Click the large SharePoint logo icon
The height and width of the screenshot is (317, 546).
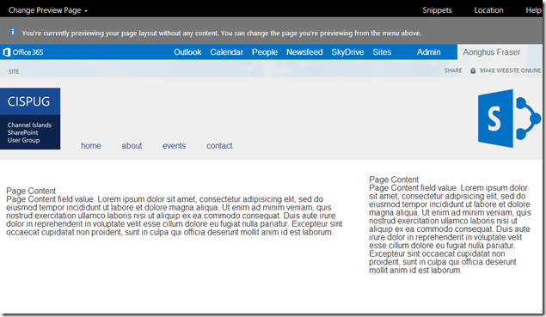tap(509, 119)
